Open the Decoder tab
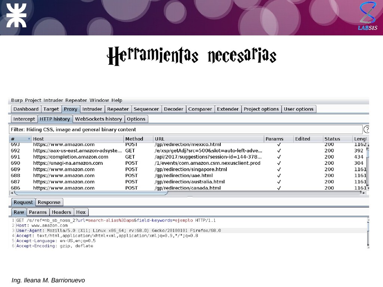Image resolution: width=383 pixels, height=287 pixels. point(174,109)
